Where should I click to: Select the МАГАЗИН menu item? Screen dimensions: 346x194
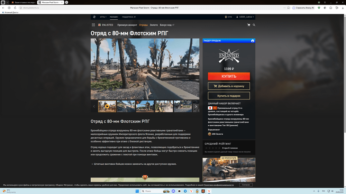[114, 17]
